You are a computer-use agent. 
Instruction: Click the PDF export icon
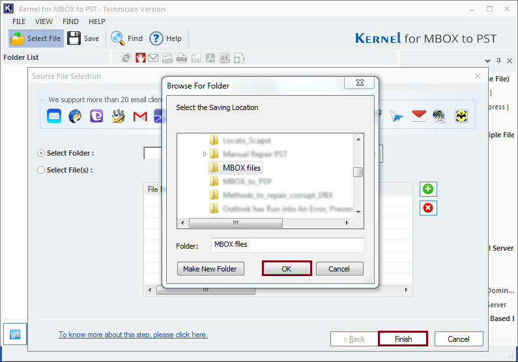tap(210, 58)
